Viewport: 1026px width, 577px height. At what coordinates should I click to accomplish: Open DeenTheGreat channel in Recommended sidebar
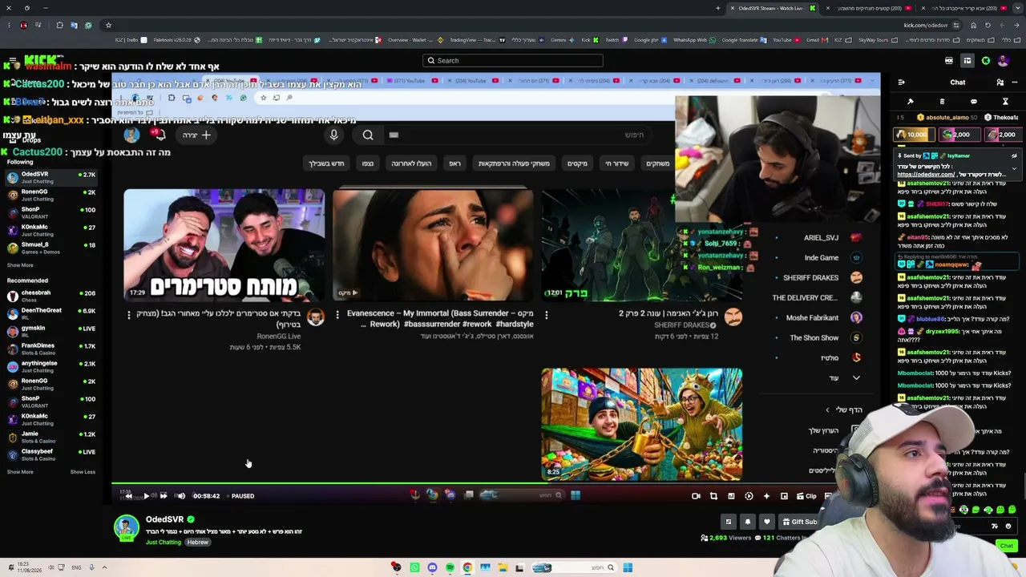point(51,313)
